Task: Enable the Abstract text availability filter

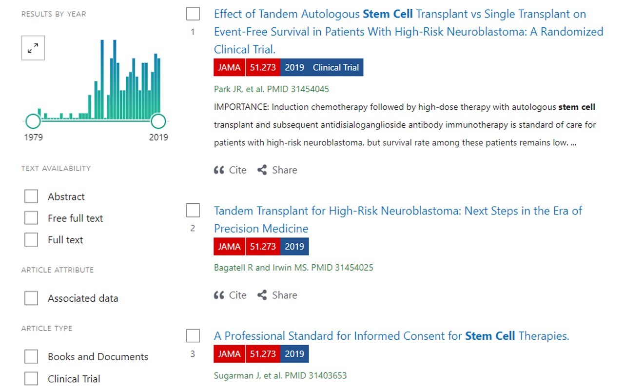Action: click(x=31, y=196)
